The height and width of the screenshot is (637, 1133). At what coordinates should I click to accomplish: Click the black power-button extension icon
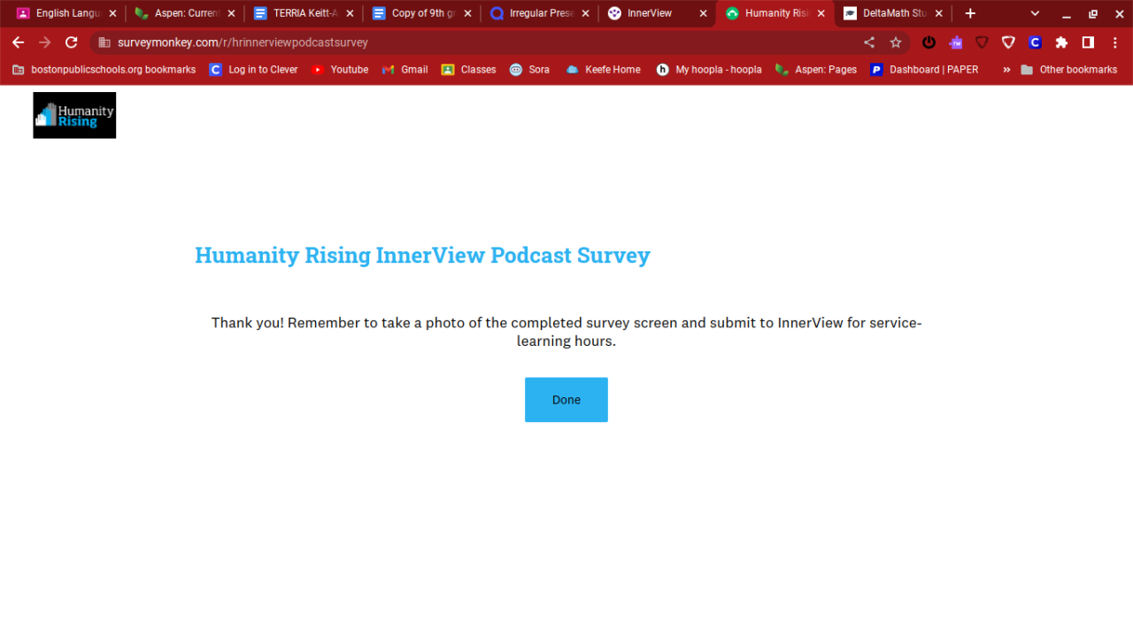[929, 42]
